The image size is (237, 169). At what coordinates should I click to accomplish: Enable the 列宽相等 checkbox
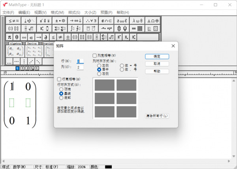[x=95, y=55]
